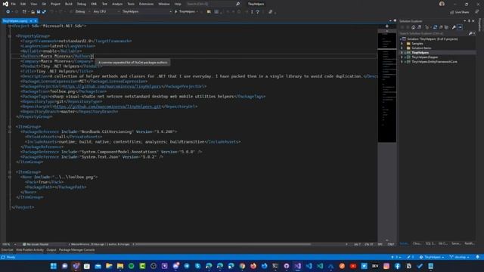This screenshot has width=484, height=272.
Task: Collapse the second ItemGroup element outline
Action: pyautogui.click(x=10, y=172)
